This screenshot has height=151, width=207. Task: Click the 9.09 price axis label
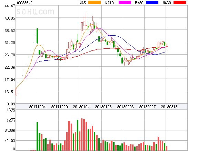11,104
